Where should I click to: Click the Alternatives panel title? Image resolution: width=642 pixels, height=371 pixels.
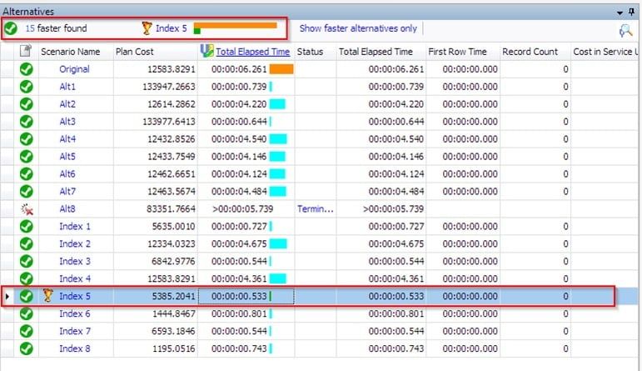click(x=28, y=12)
